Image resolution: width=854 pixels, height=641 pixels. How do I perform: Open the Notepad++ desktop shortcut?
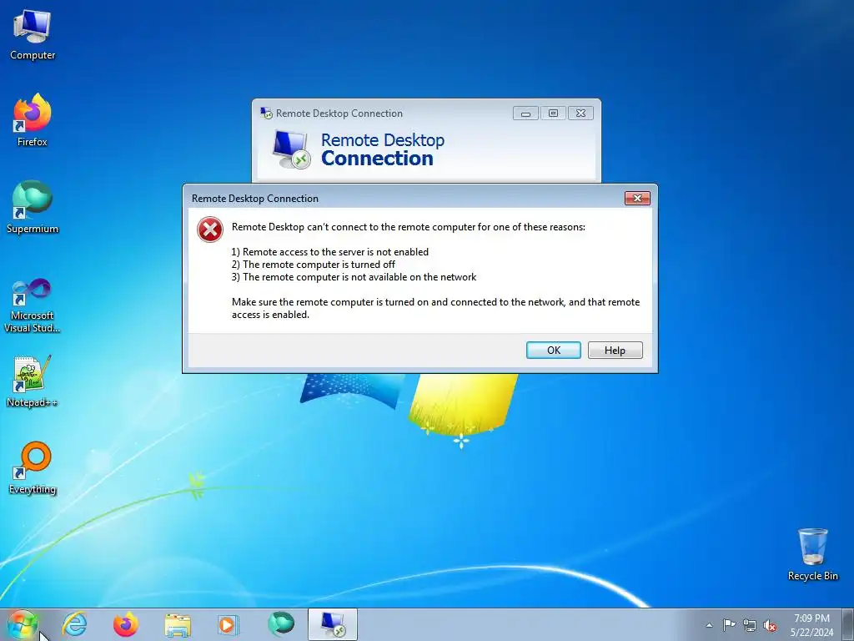point(33,381)
